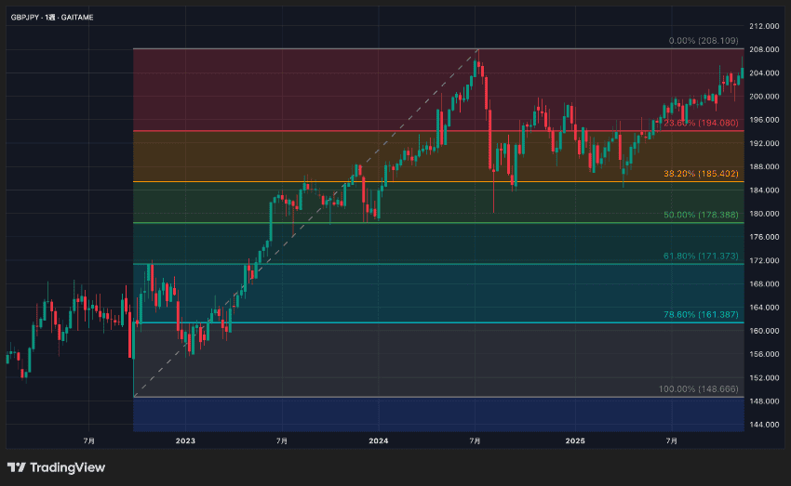The height and width of the screenshot is (486, 791).
Task: Click the 176.000 price axis label
Action: tap(764, 237)
